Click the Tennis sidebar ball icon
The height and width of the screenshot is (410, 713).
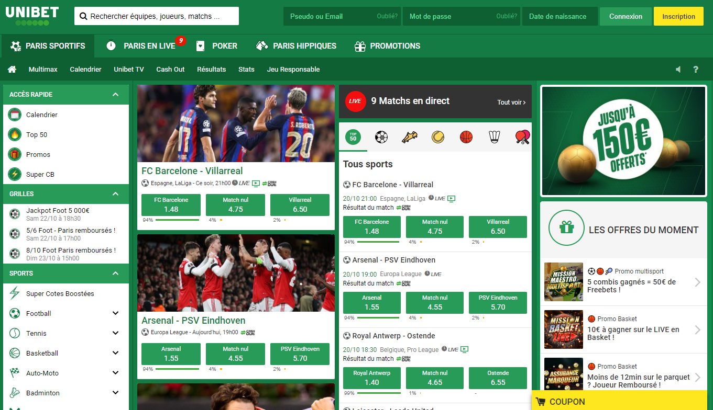(15, 333)
